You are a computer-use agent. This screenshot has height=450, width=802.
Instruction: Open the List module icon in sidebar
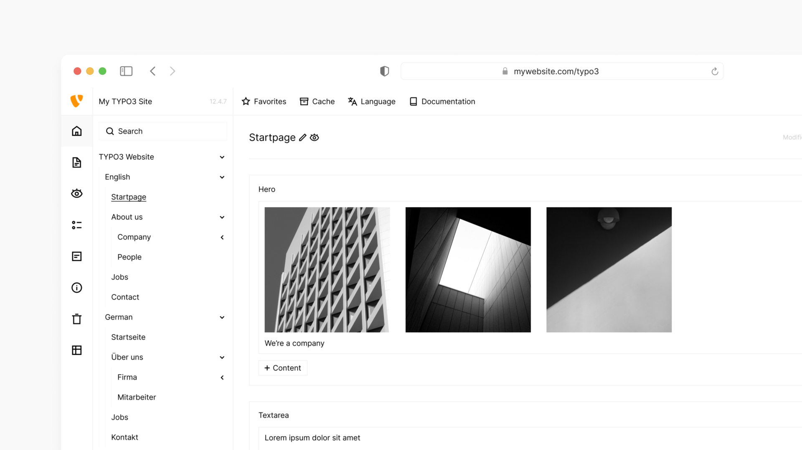coord(77,225)
